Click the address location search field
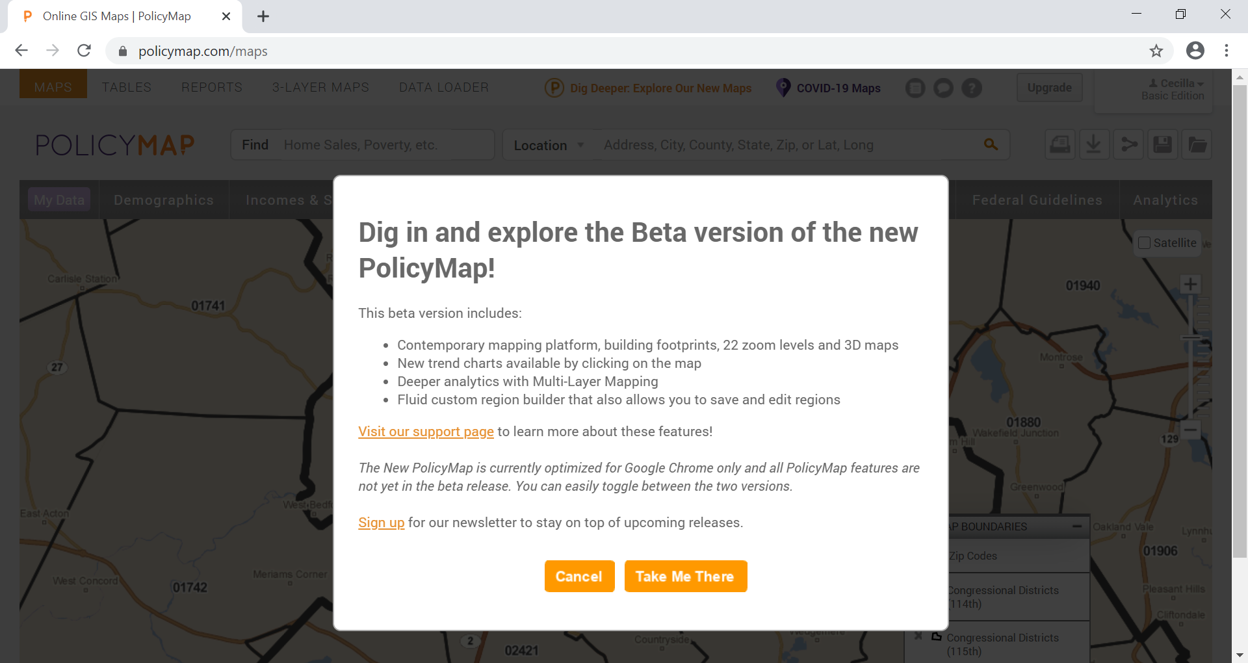 click(x=786, y=145)
